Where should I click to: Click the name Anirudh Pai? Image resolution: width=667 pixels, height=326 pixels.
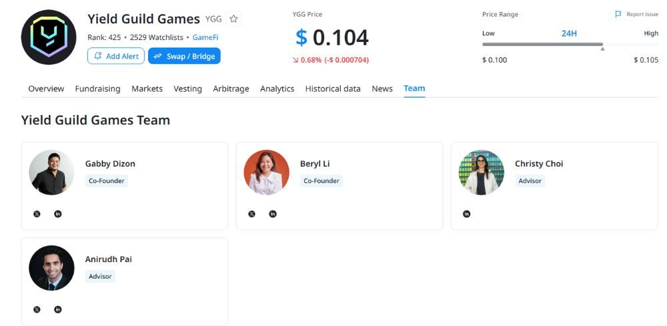click(109, 259)
